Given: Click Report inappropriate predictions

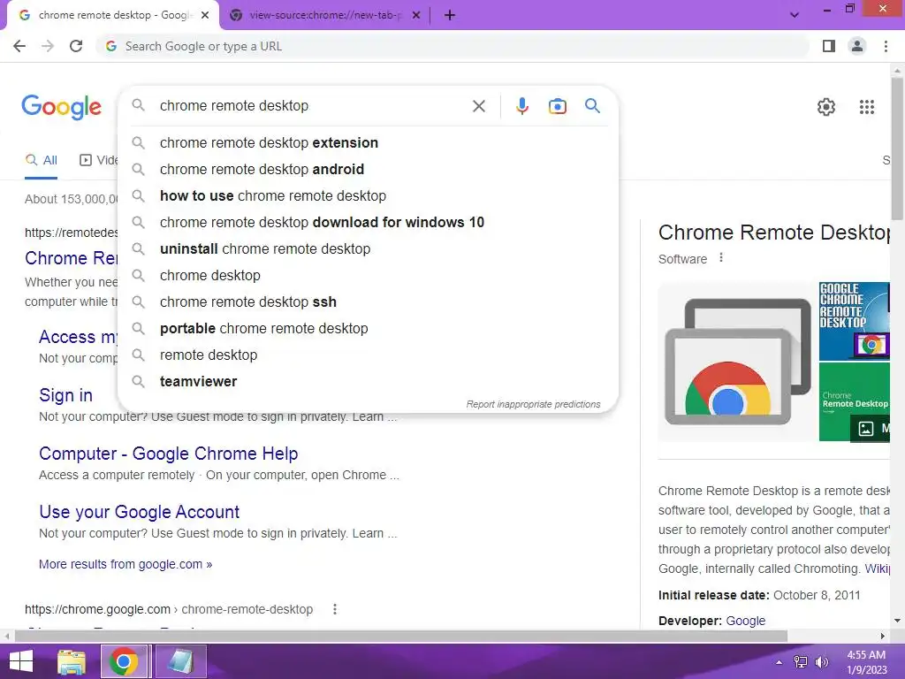Looking at the screenshot, I should [x=533, y=404].
